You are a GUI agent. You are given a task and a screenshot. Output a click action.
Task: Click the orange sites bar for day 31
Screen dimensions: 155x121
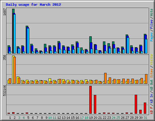(146, 79)
